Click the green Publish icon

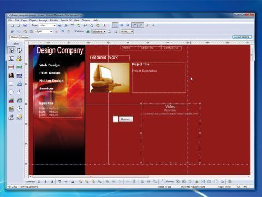click(x=88, y=31)
